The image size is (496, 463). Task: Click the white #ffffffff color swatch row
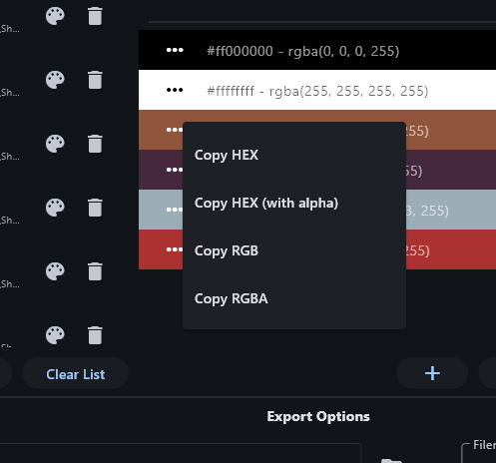click(317, 90)
